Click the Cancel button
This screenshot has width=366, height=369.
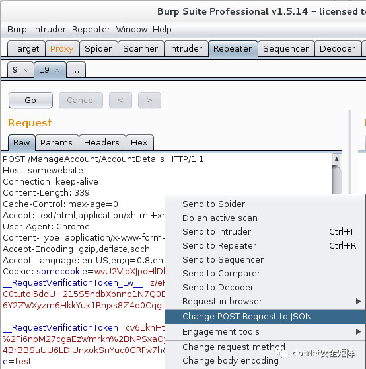(81, 101)
